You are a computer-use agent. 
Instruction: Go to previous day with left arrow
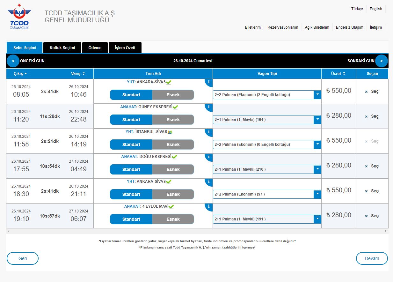pyautogui.click(x=13, y=61)
